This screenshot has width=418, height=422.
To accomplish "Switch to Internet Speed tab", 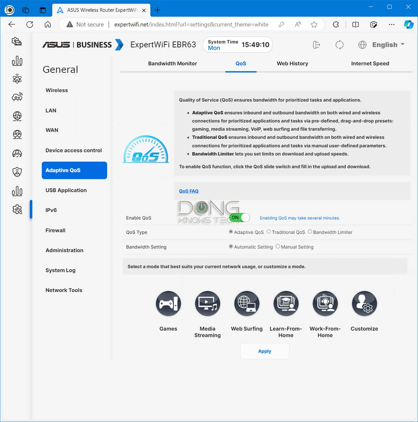I will point(370,63).
